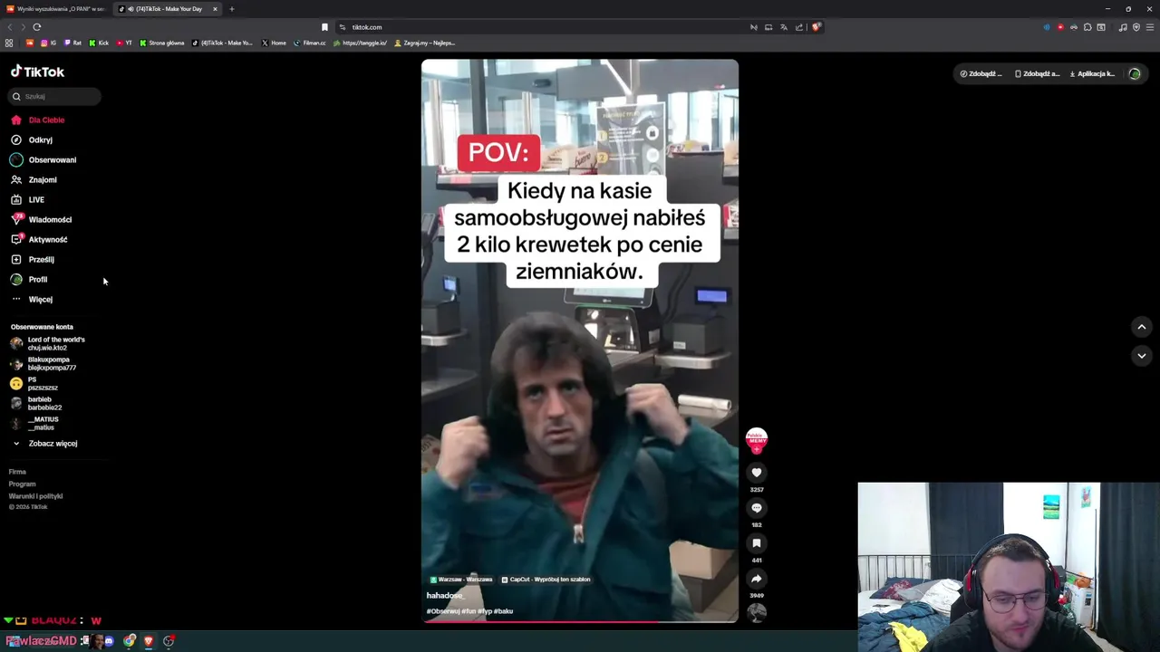Open the LIVE section
The width and height of the screenshot is (1160, 652).
point(27,199)
